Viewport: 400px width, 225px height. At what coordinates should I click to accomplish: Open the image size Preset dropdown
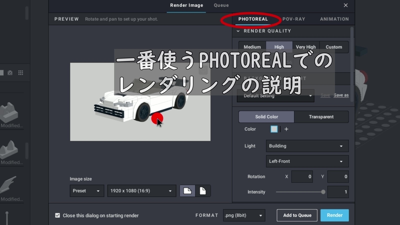point(87,191)
